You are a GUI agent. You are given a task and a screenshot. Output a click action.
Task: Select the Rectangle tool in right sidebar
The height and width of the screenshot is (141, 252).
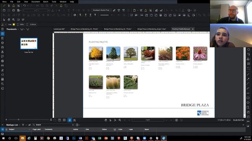pyautogui.click(x=248, y=98)
